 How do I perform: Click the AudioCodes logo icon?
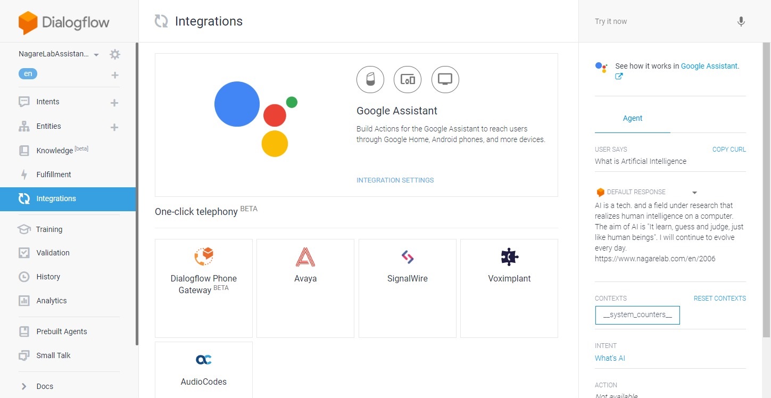[x=204, y=360]
